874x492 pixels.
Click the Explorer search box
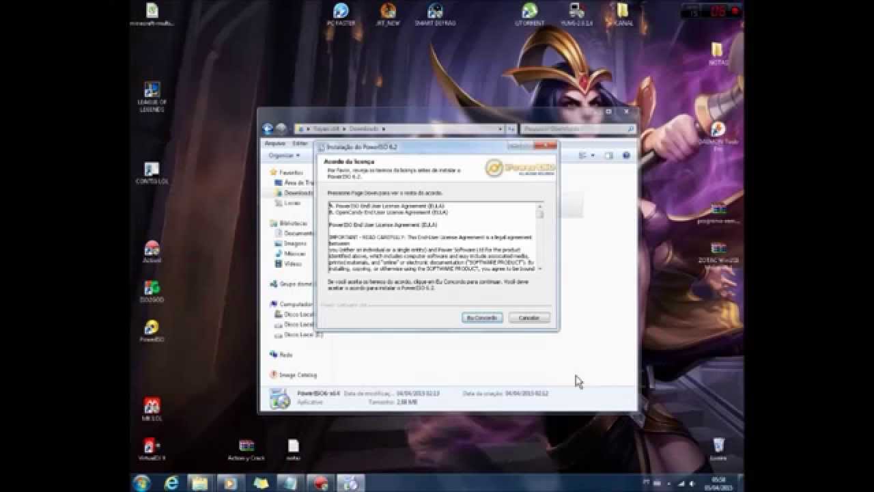click(578, 128)
